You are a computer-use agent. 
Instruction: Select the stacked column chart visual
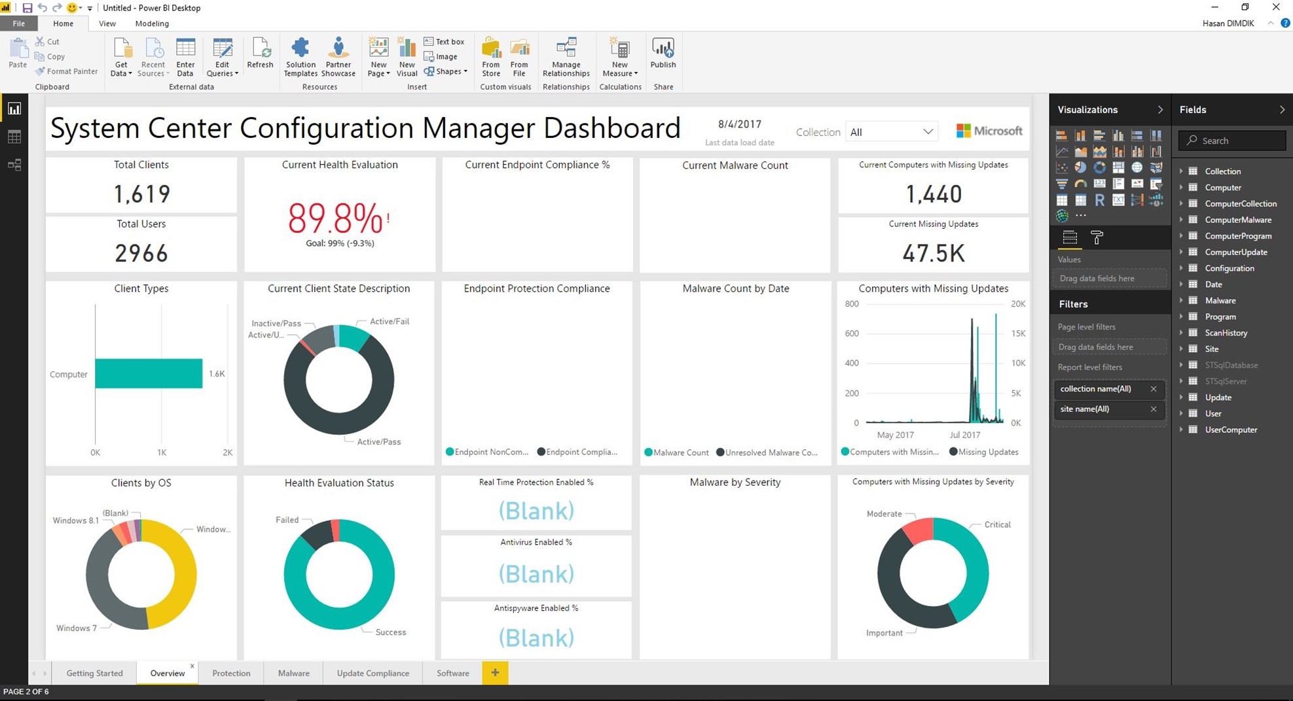pyautogui.click(x=1081, y=135)
